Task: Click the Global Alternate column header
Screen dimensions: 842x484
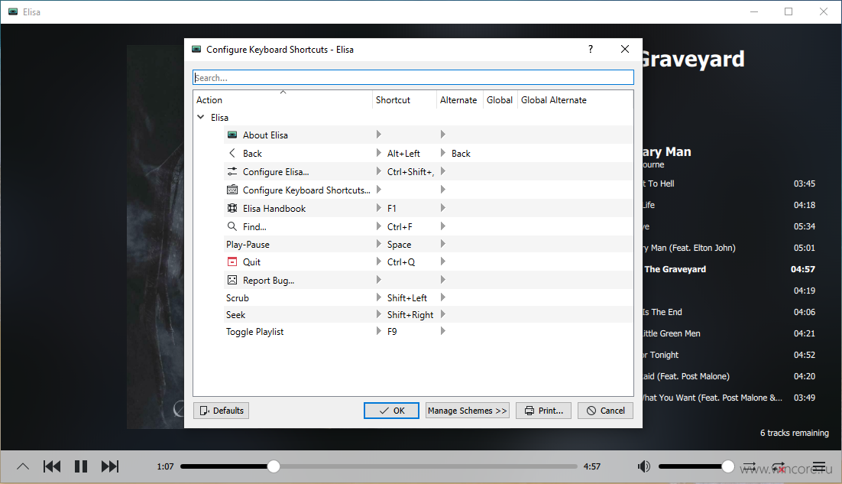Action: point(575,100)
